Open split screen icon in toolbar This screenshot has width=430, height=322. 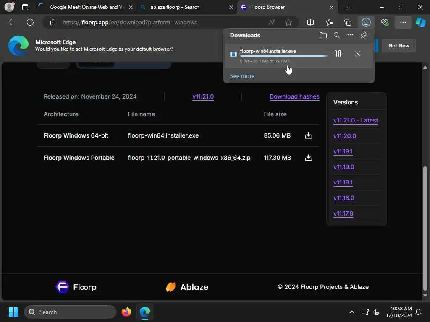pyautogui.click(x=310, y=22)
